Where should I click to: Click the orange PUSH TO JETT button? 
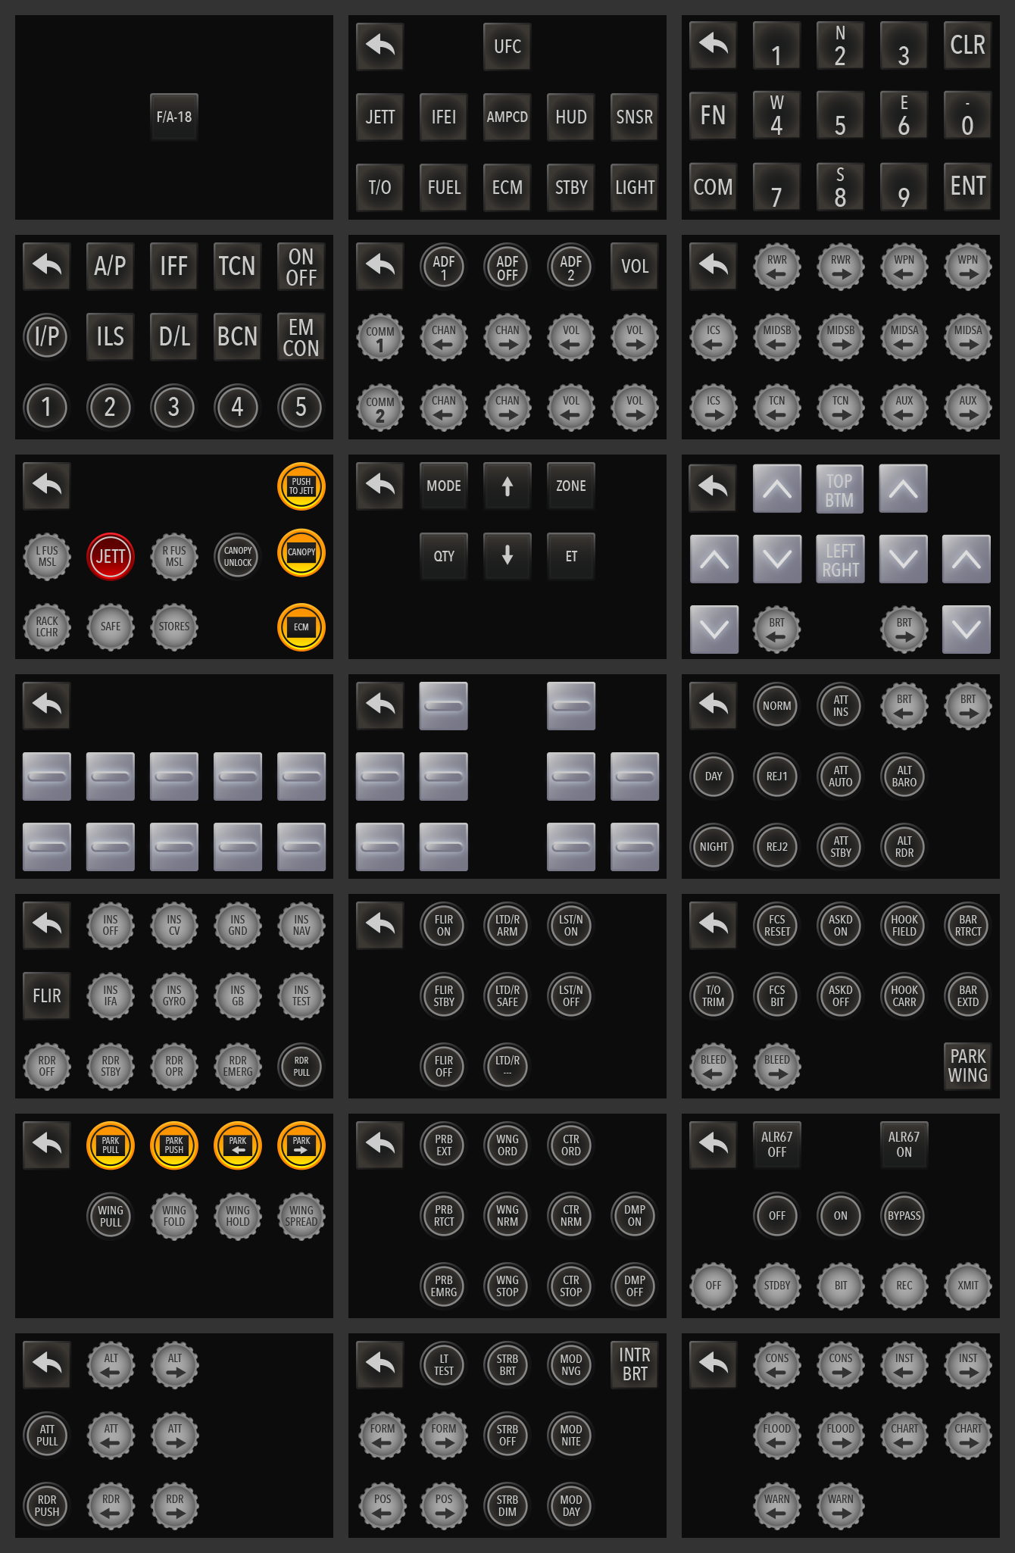[x=301, y=486]
